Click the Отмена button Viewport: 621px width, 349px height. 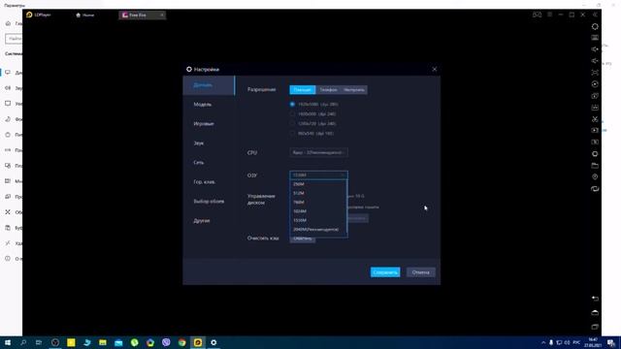(420, 272)
